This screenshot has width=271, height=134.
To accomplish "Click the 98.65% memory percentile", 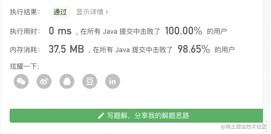I will [194, 49].
